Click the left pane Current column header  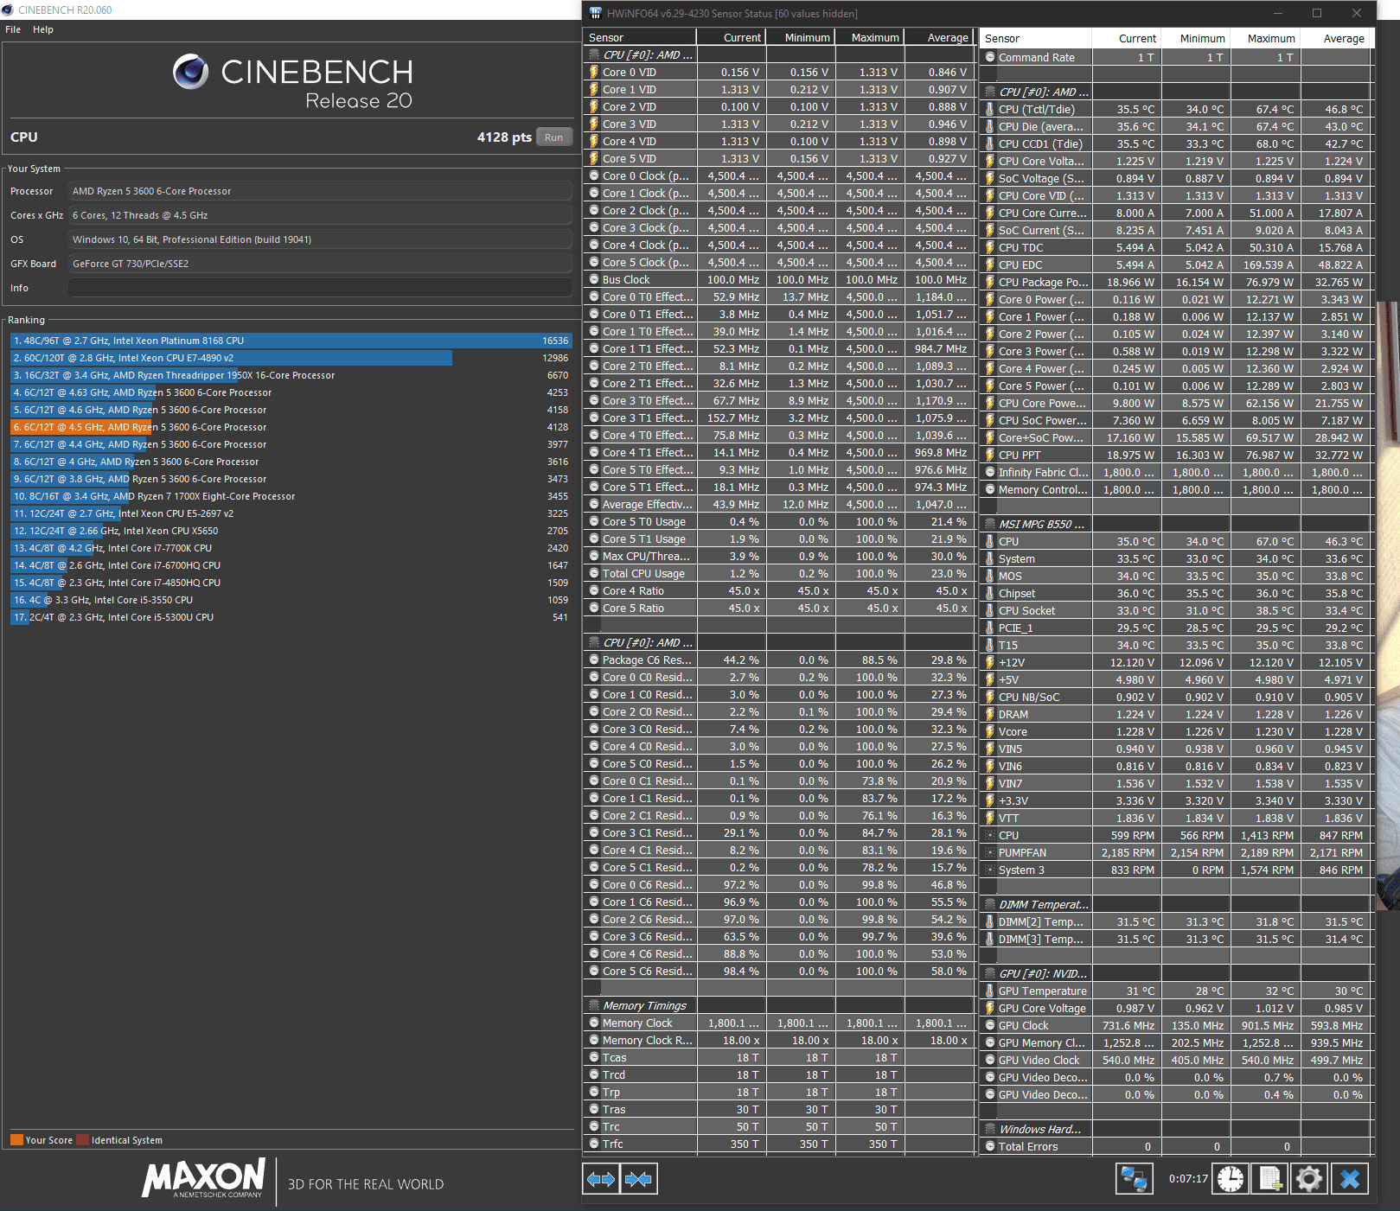pyautogui.click(x=731, y=37)
